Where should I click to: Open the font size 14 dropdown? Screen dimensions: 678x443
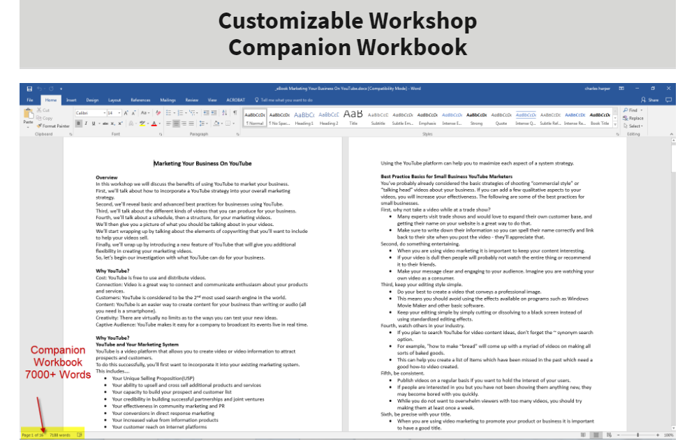[x=114, y=113]
